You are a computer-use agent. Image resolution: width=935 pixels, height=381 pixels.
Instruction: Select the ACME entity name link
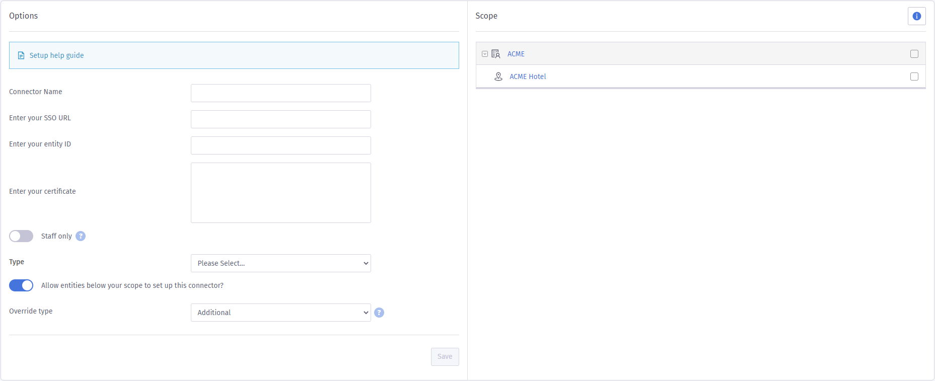coord(516,54)
